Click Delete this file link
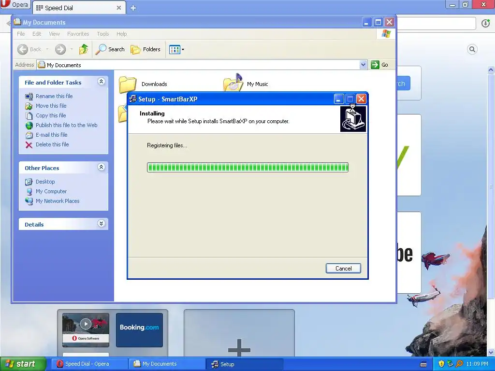The width and height of the screenshot is (495, 371). click(x=52, y=144)
